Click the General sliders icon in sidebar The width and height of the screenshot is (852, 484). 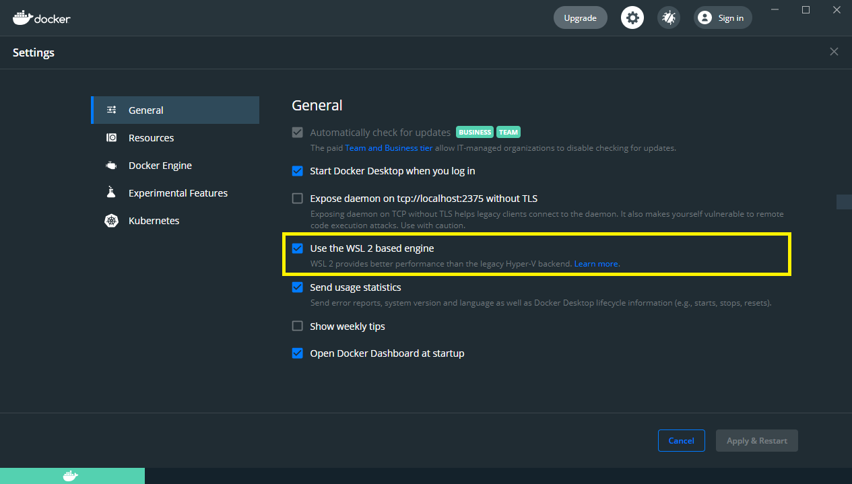(112, 110)
